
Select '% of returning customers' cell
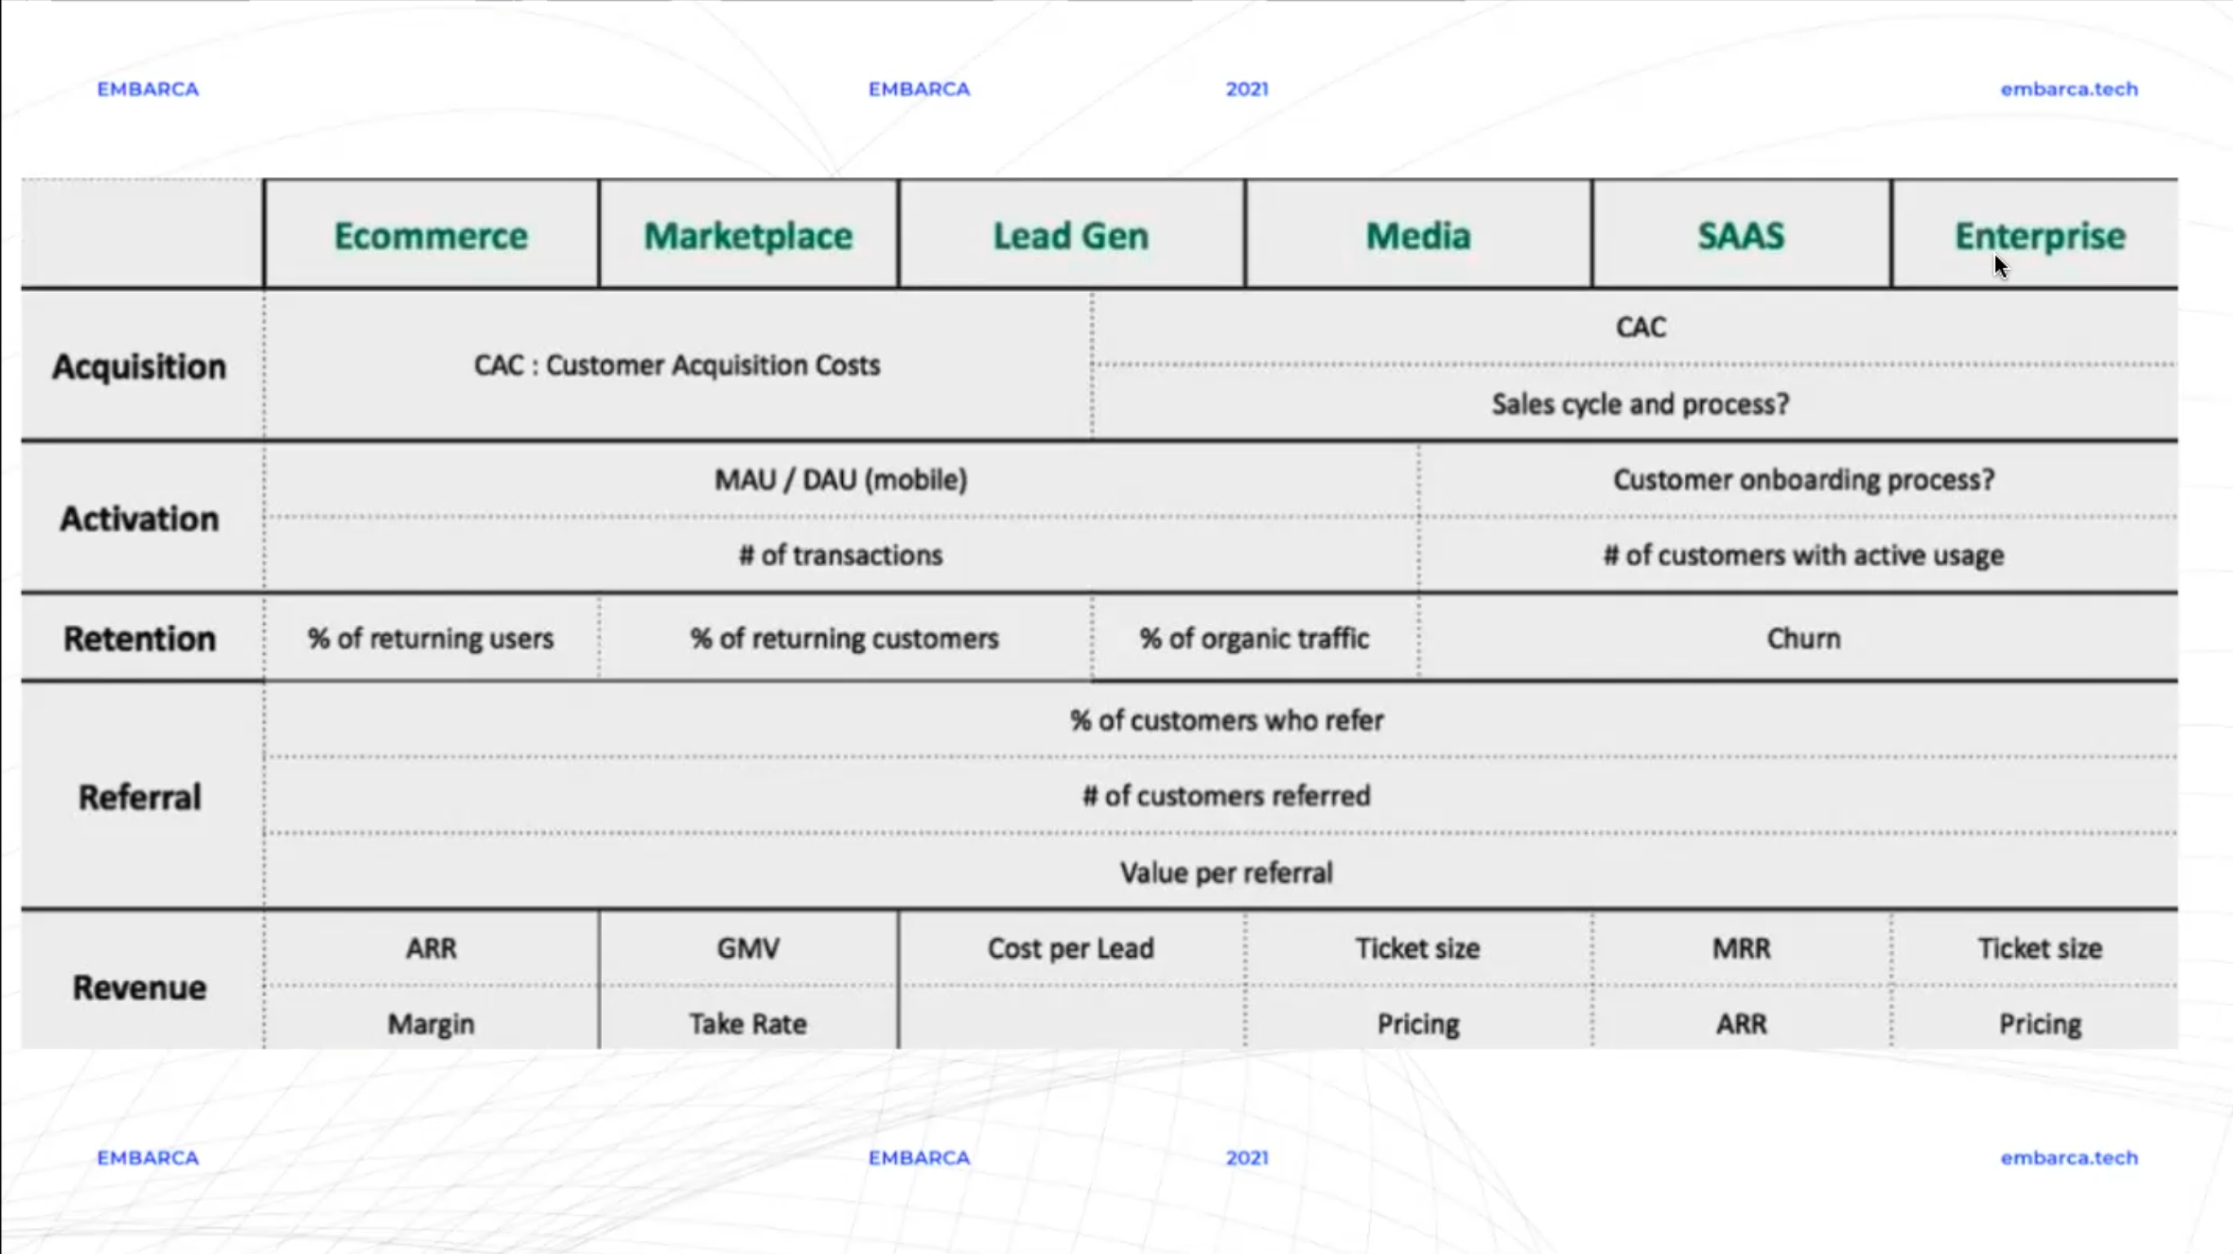pyautogui.click(x=844, y=639)
